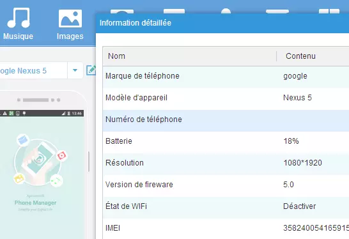Click the Information détaillée dialog title
Screen dimensions: 349x239
click(x=136, y=23)
